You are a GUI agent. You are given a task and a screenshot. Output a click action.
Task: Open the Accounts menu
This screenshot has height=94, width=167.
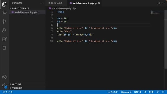(4, 77)
